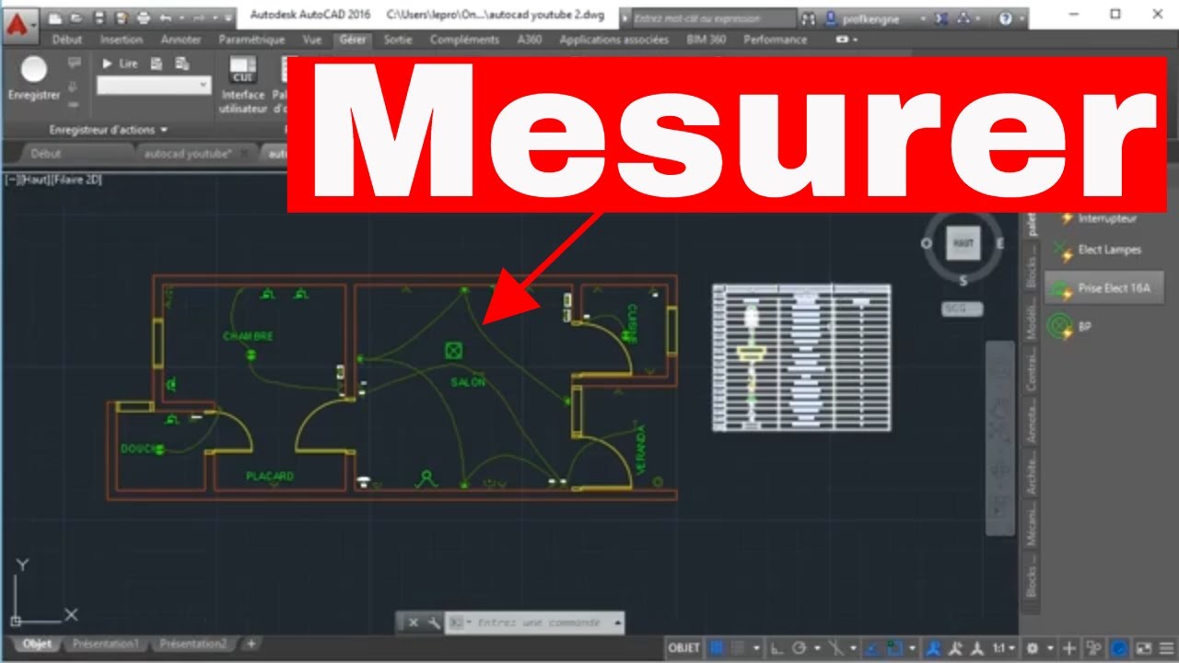Image resolution: width=1179 pixels, height=663 pixels.
Task: Switch to autocad youtube* file tab
Action: click(x=188, y=154)
